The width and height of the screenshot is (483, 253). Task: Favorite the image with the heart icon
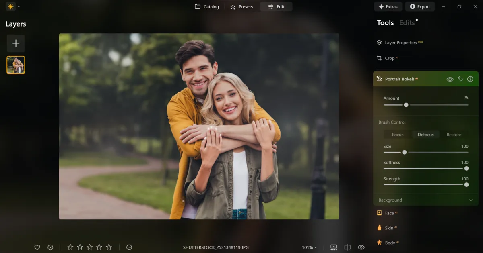click(x=37, y=247)
